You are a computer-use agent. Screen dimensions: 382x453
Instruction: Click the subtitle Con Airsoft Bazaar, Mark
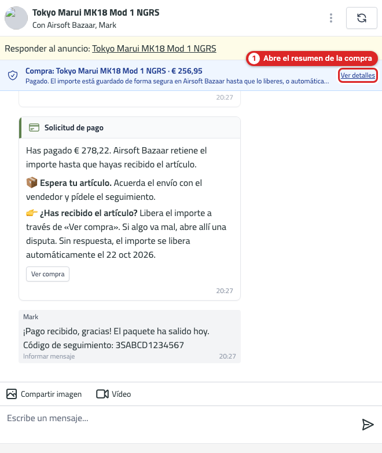pyautogui.click(x=74, y=25)
